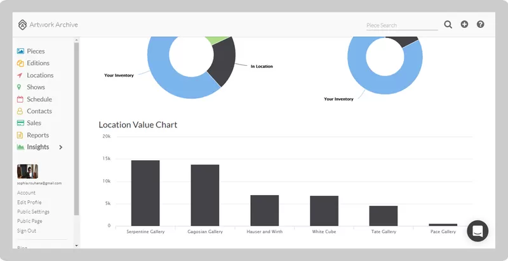Click the Sign Out link
Screen dimensions: 508x261
pyautogui.click(x=27, y=231)
